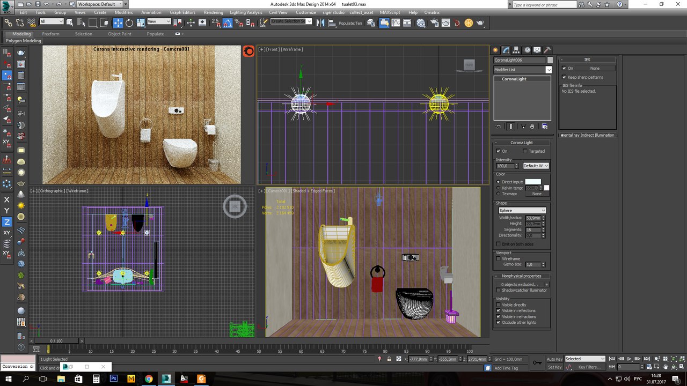Toggle Visible directly checkbox
The width and height of the screenshot is (687, 386).
pyautogui.click(x=499, y=305)
